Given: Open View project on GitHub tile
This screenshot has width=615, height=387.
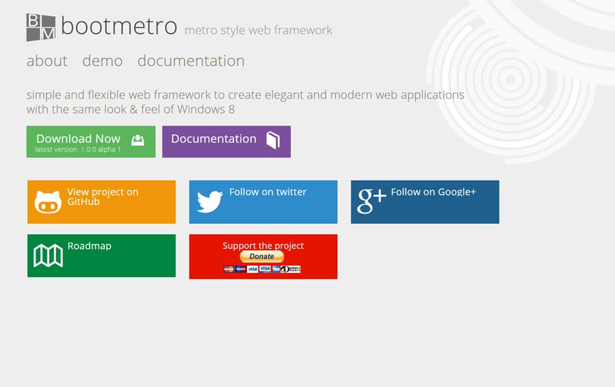Looking at the screenshot, I should [x=102, y=202].
